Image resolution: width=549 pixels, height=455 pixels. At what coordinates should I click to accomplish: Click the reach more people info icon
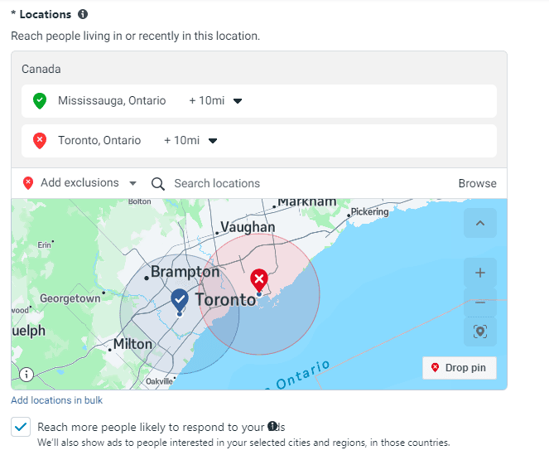pos(272,426)
